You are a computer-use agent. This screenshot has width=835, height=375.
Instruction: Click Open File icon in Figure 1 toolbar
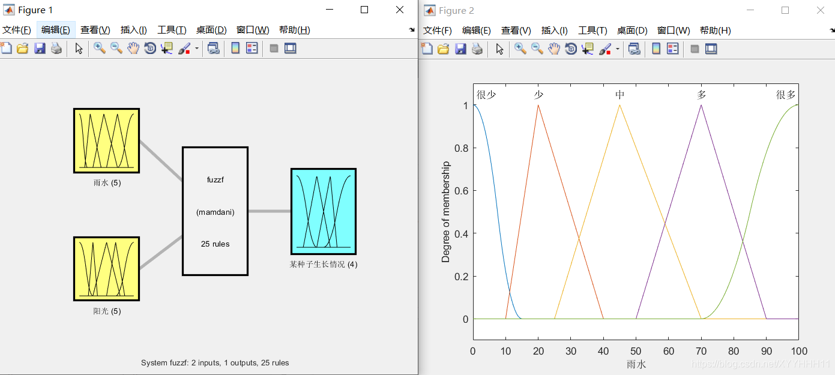pyautogui.click(x=23, y=49)
